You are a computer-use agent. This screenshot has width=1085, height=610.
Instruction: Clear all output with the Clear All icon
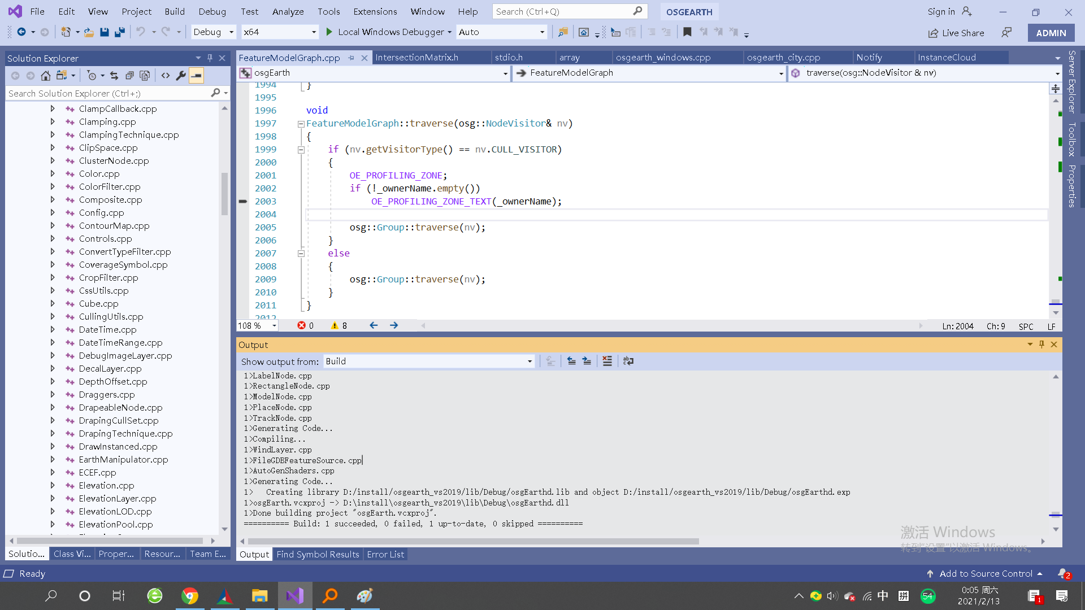pos(607,361)
